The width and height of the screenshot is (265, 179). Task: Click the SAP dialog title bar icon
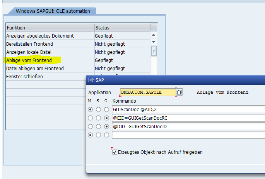[x=91, y=80]
